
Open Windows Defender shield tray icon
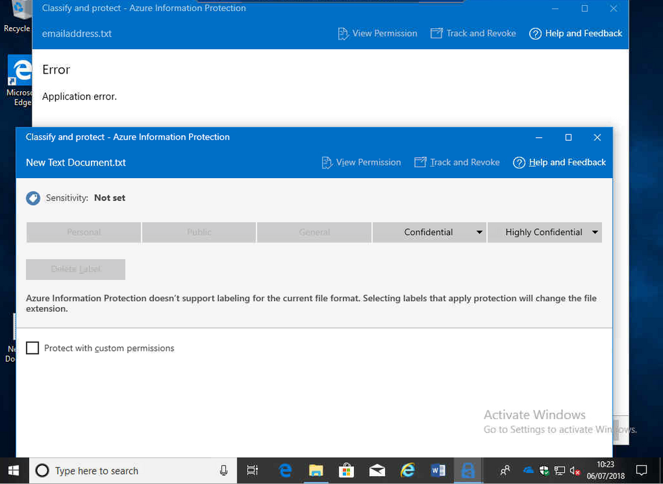point(544,471)
